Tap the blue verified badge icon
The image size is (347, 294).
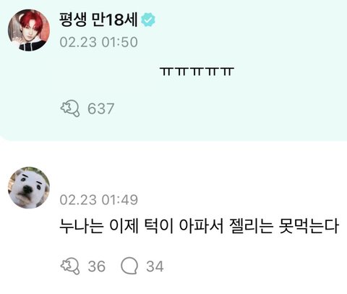[148, 20]
